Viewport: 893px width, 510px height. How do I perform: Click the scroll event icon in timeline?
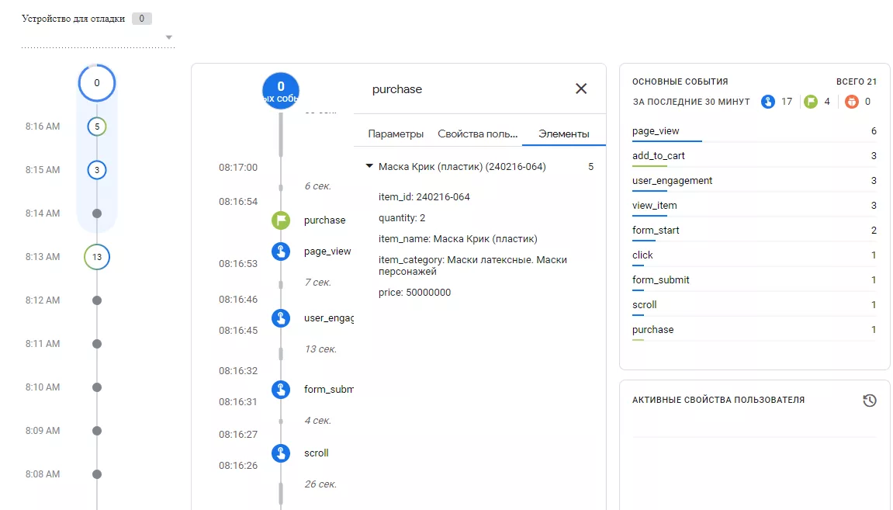pos(281,453)
